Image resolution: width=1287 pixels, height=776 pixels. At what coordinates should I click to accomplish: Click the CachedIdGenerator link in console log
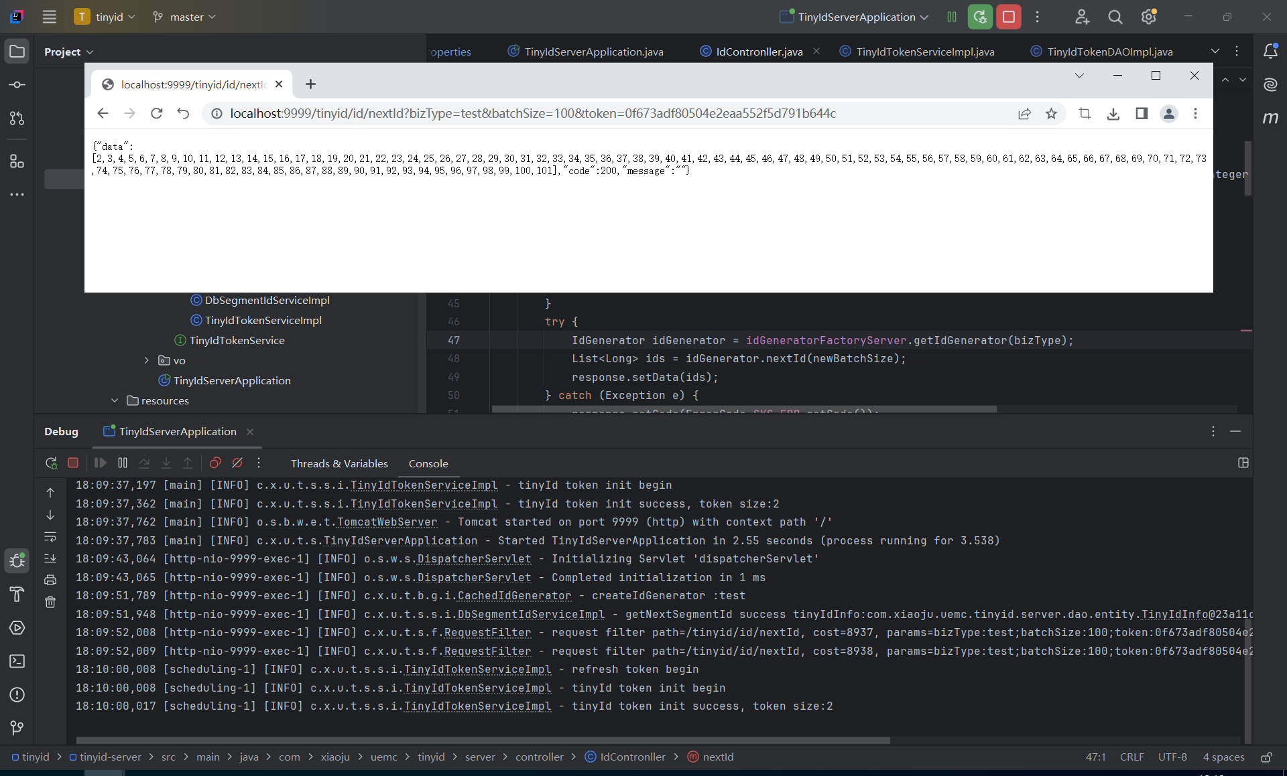coord(514,595)
